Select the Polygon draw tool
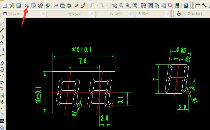 click(x=2, y=43)
